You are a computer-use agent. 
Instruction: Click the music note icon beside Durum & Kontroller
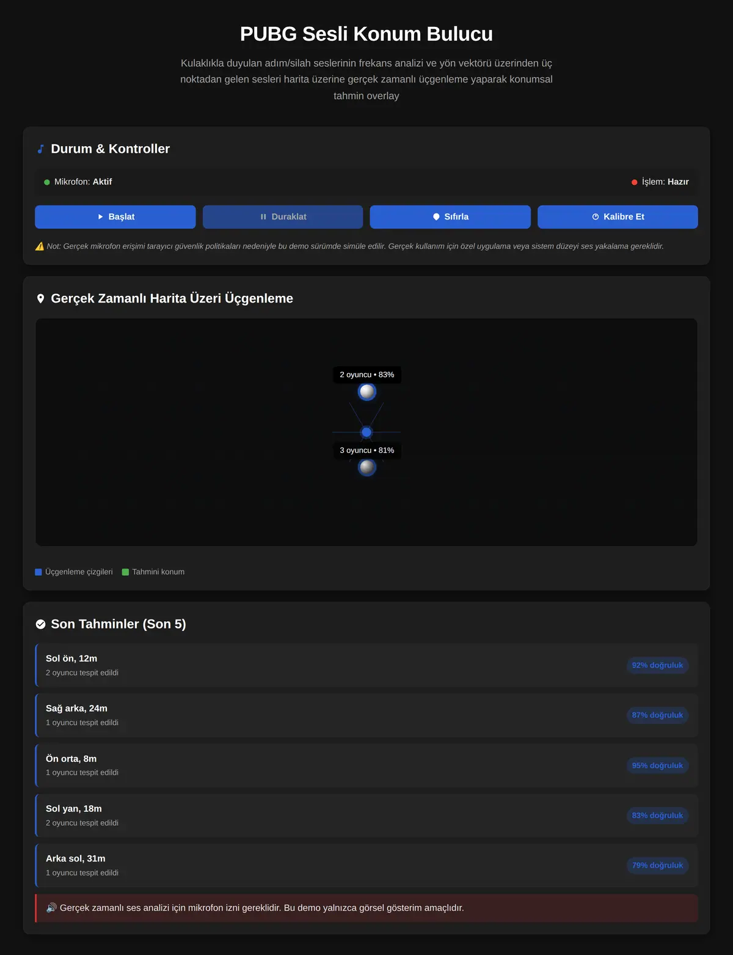tap(40, 149)
